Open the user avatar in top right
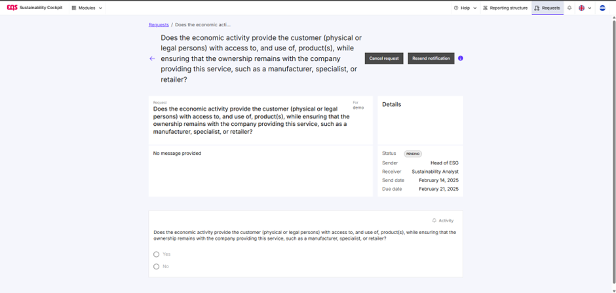Viewport: 616px width, 293px height. pos(602,8)
